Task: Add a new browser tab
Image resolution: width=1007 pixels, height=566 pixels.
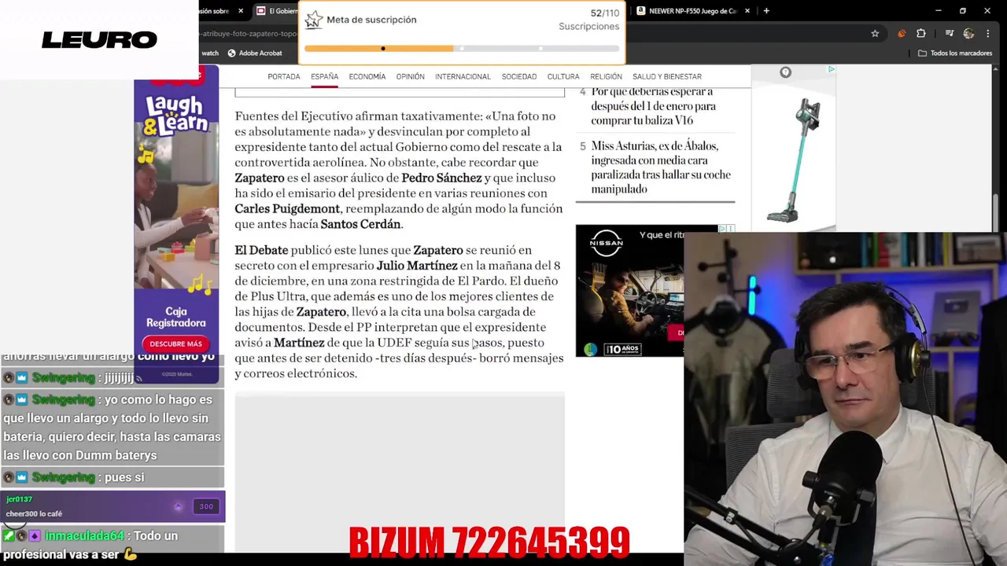Action: tap(766, 11)
